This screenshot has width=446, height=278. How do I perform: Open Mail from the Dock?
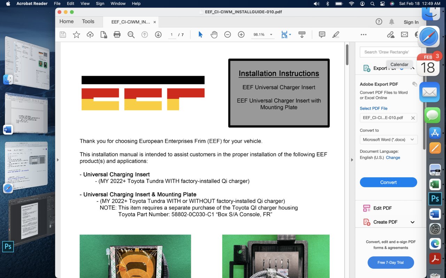point(429,92)
